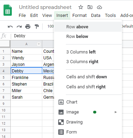Insert Cells and shift down
The height and width of the screenshot is (138, 133).
click(88, 77)
